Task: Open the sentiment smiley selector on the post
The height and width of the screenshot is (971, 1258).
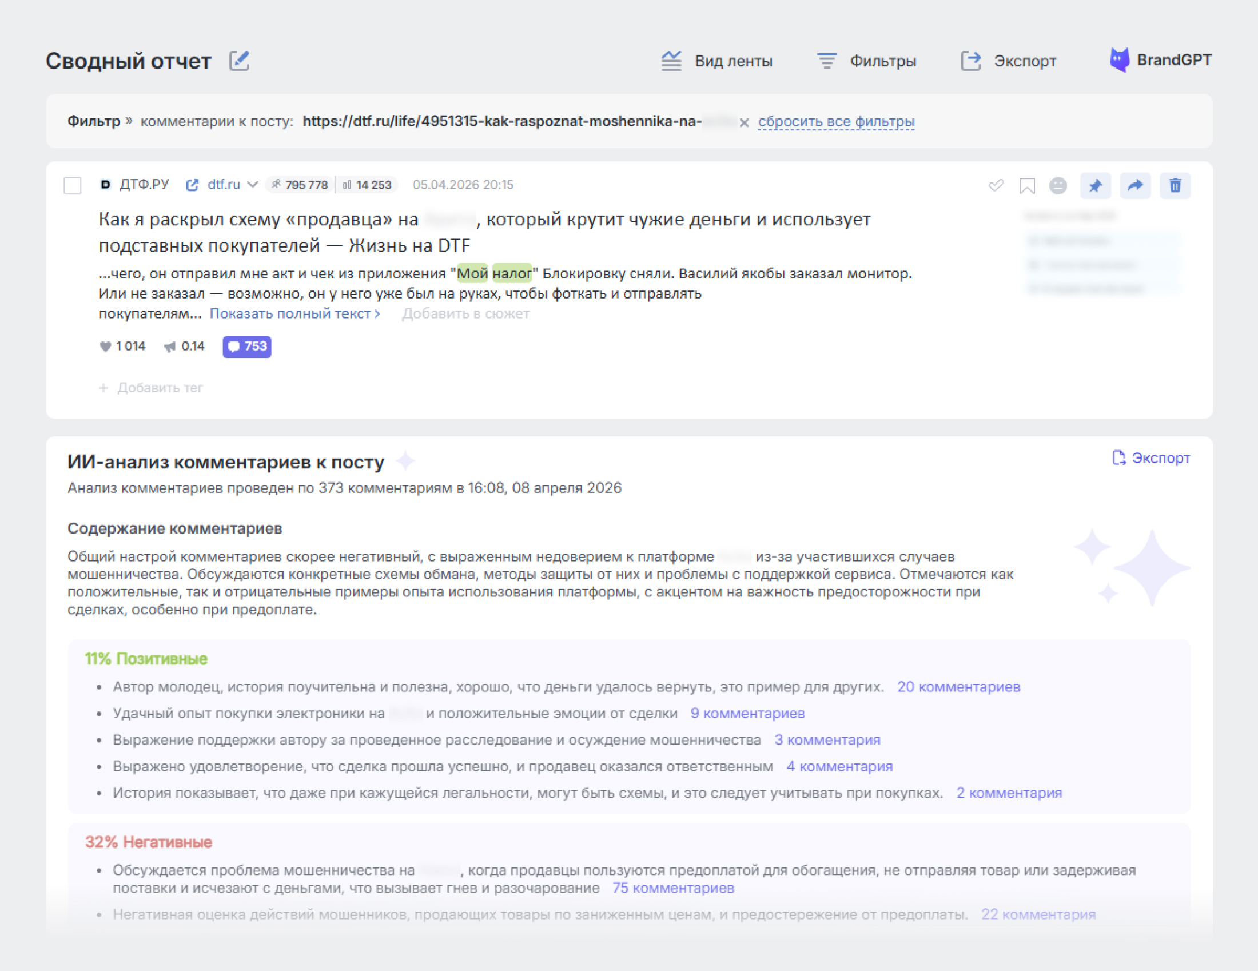Action: click(1058, 186)
